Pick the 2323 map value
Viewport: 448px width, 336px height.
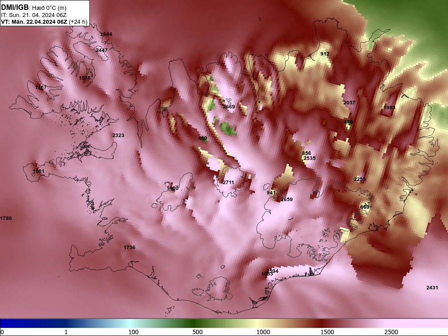click(118, 135)
